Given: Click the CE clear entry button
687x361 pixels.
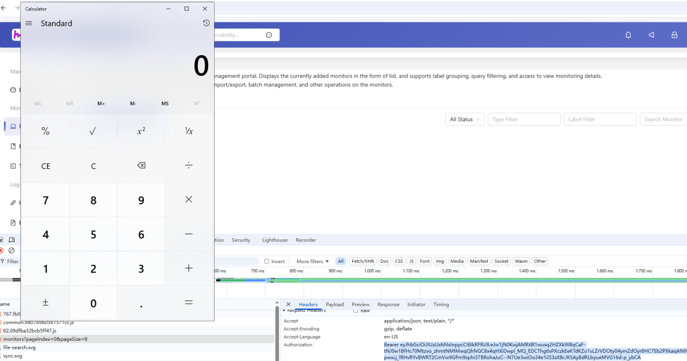Looking at the screenshot, I should point(45,165).
